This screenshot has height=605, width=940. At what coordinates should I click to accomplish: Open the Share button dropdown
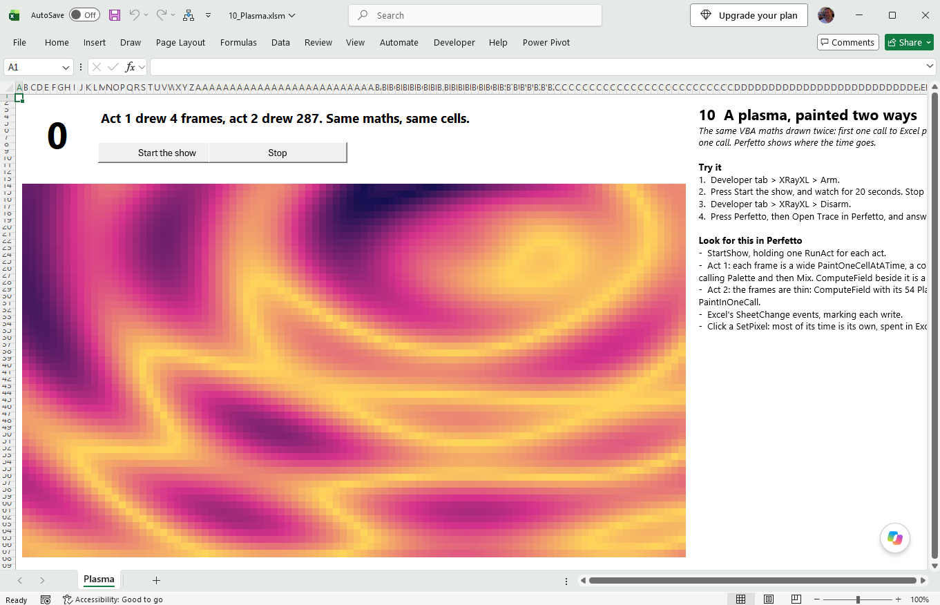point(928,42)
